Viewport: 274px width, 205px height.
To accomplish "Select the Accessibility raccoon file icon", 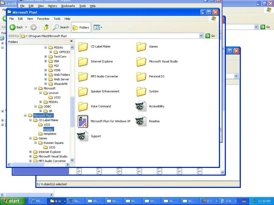I will point(141,106).
